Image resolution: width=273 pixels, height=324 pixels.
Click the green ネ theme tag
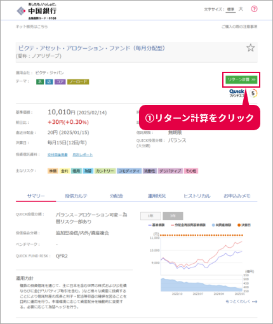pyautogui.click(x=40, y=82)
